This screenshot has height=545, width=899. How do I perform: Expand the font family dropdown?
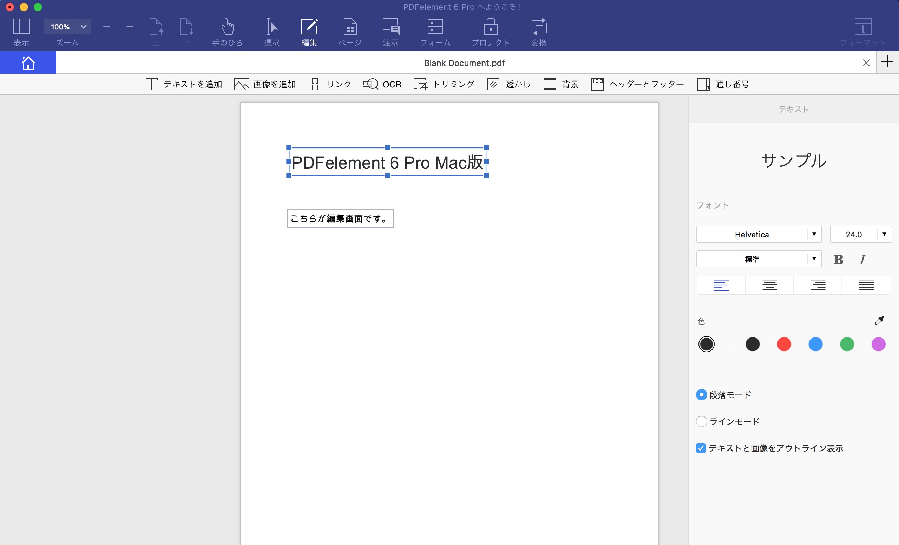(814, 234)
